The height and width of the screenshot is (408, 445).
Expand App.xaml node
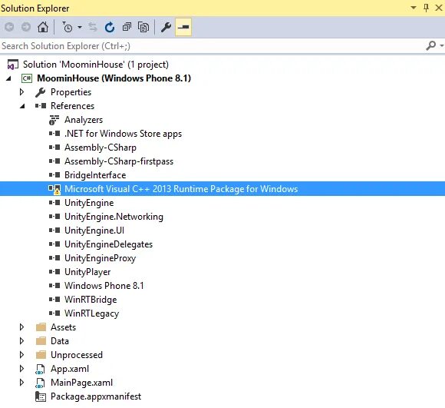(21, 369)
